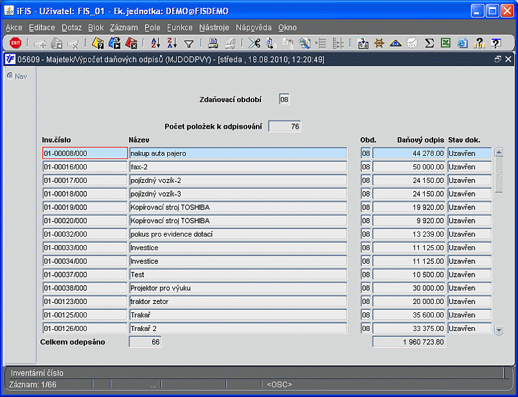Open the Dotaz menu
The width and height of the screenshot is (518, 397).
[72, 27]
